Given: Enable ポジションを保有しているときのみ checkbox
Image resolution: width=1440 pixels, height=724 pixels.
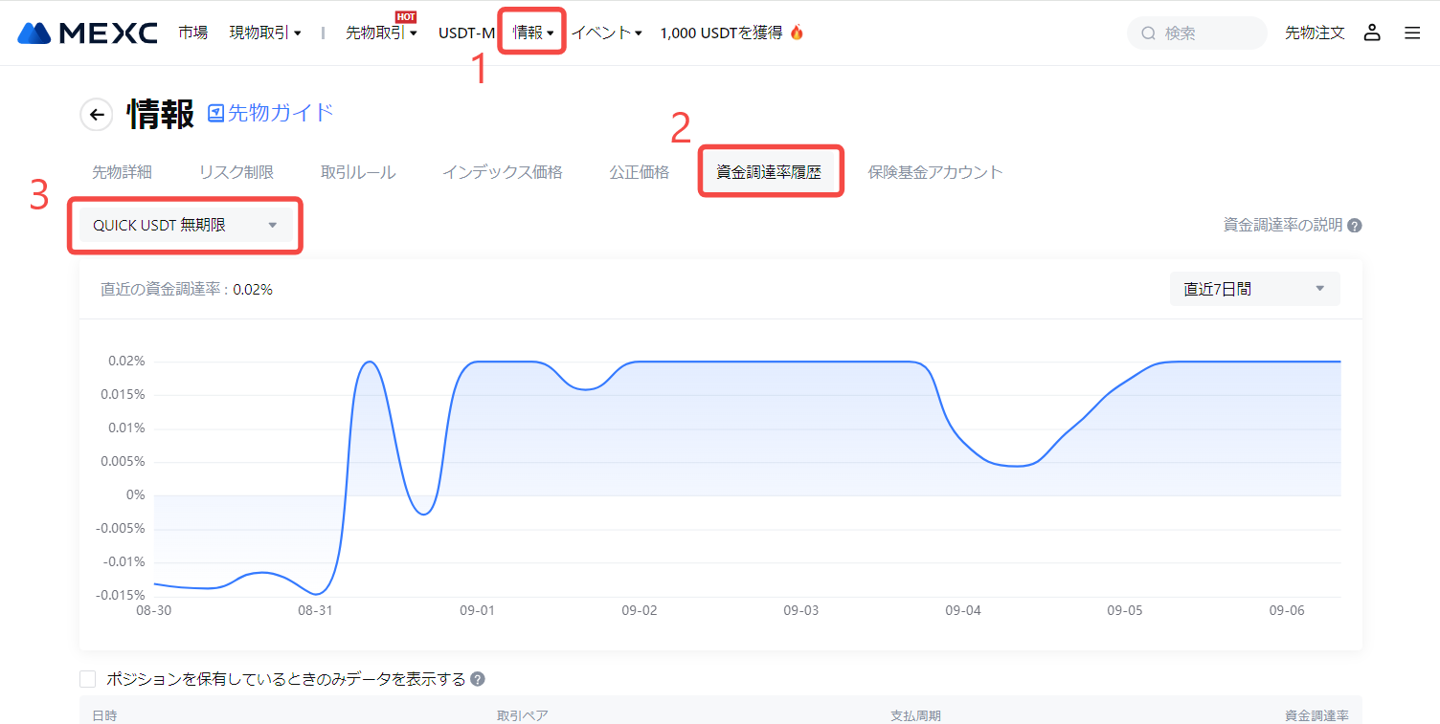Looking at the screenshot, I should [88, 679].
